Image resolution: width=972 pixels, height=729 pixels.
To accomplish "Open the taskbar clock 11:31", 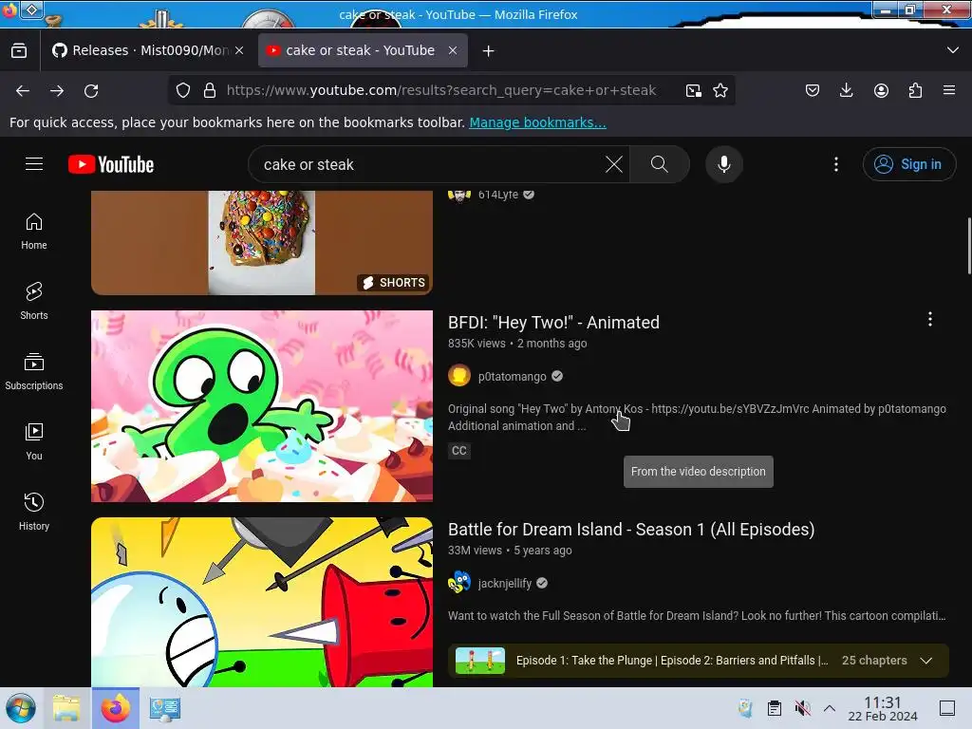I will point(883,708).
